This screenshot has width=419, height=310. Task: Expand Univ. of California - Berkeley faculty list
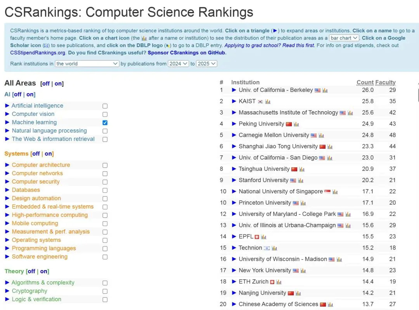tap(234, 90)
